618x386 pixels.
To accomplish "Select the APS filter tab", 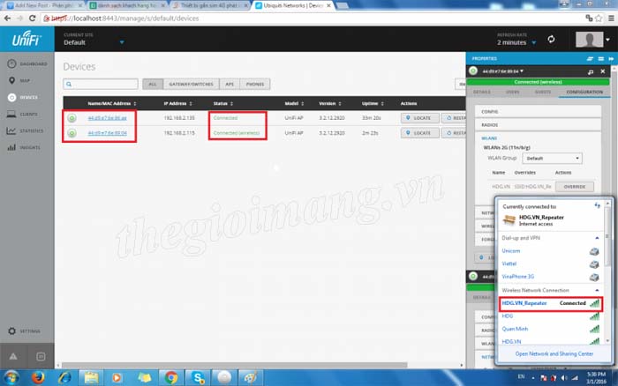I will [230, 85].
